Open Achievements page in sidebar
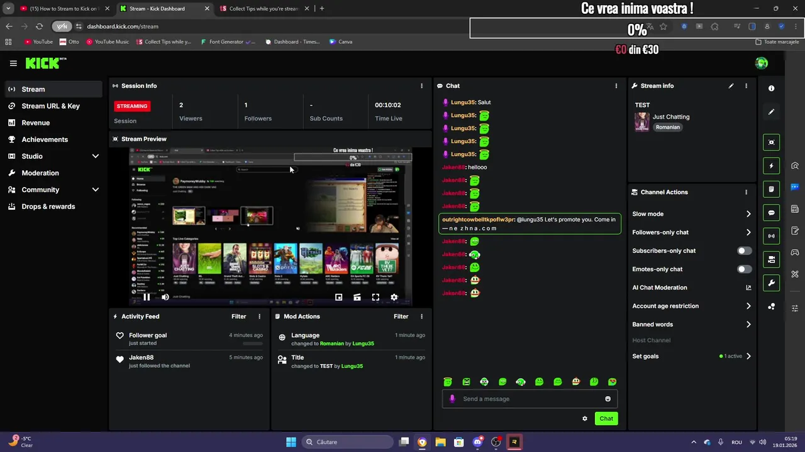 pos(53,139)
